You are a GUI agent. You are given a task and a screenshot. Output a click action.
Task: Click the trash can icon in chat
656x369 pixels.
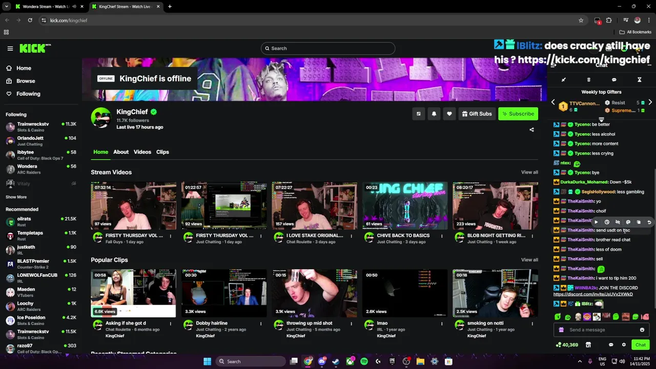(x=588, y=80)
